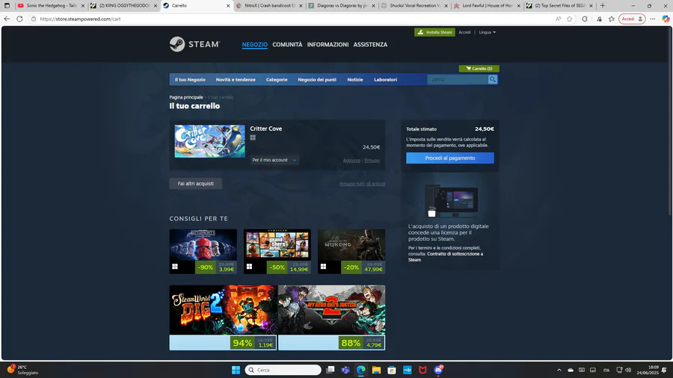The height and width of the screenshot is (378, 673).
Task: Open the SteamWorld Dig 2 recommendation
Action: pyautogui.click(x=223, y=310)
